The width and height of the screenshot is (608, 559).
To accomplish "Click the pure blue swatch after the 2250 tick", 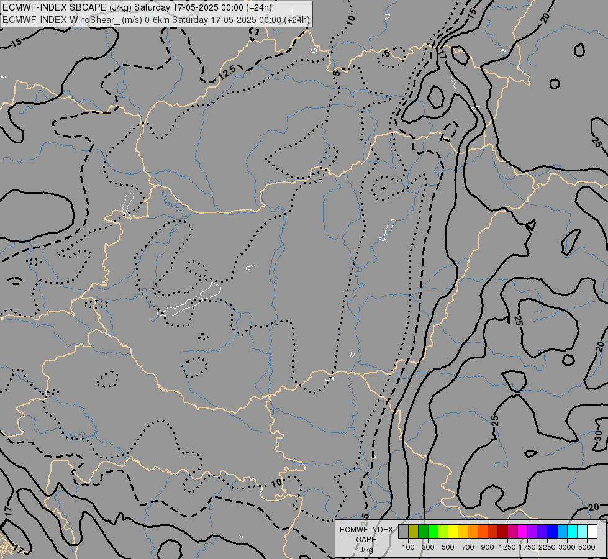I will (552, 532).
